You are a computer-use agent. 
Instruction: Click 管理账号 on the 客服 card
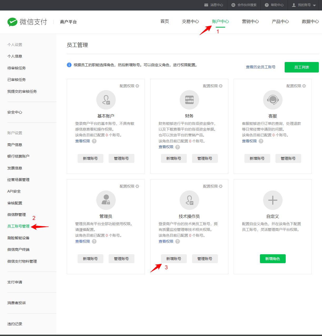click(288, 158)
